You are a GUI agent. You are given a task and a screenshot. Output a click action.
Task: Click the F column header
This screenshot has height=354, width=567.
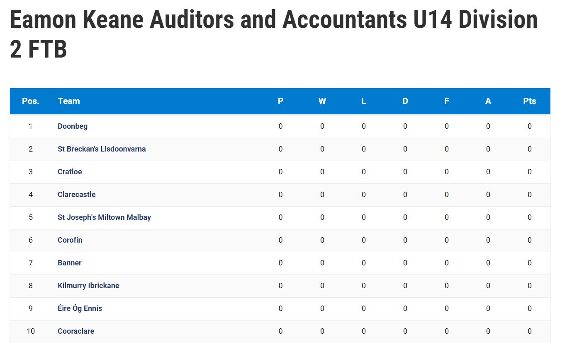tap(447, 101)
